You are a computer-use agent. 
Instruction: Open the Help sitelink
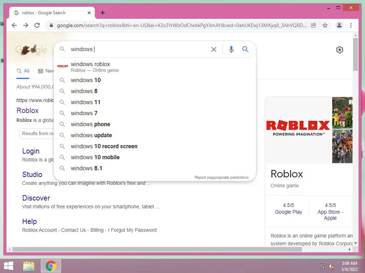pos(29,221)
